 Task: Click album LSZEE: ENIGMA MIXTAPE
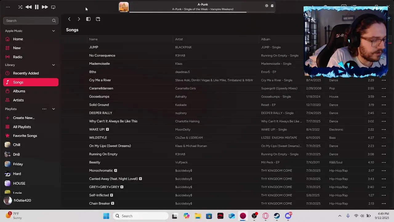(279, 138)
